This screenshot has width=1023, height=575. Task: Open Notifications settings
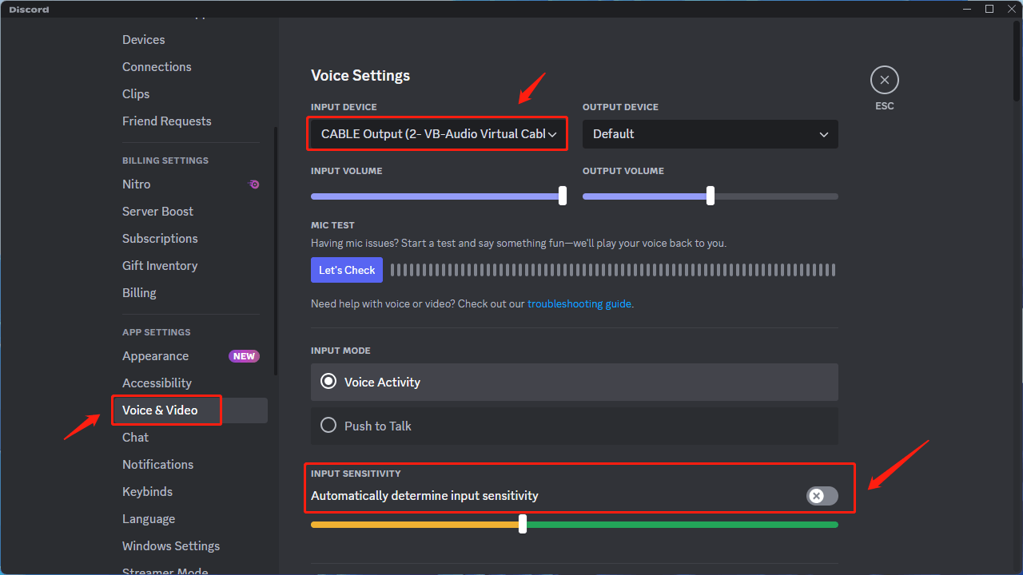[157, 464]
